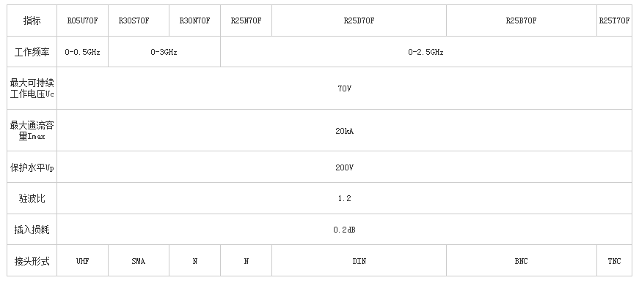Select the 0.2dB insertion loss value

(x=344, y=230)
